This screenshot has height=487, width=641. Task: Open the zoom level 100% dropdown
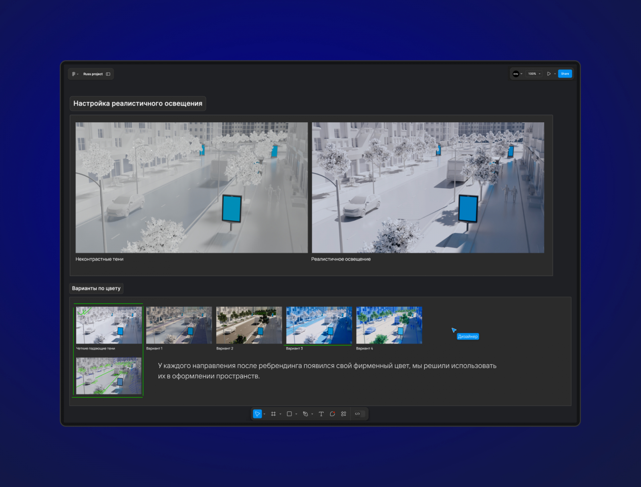click(x=534, y=74)
